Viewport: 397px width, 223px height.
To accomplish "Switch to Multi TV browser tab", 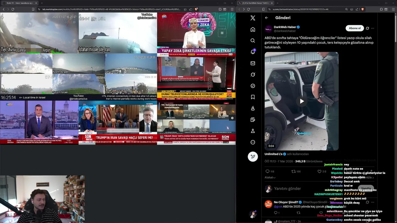I will tap(20, 3).
